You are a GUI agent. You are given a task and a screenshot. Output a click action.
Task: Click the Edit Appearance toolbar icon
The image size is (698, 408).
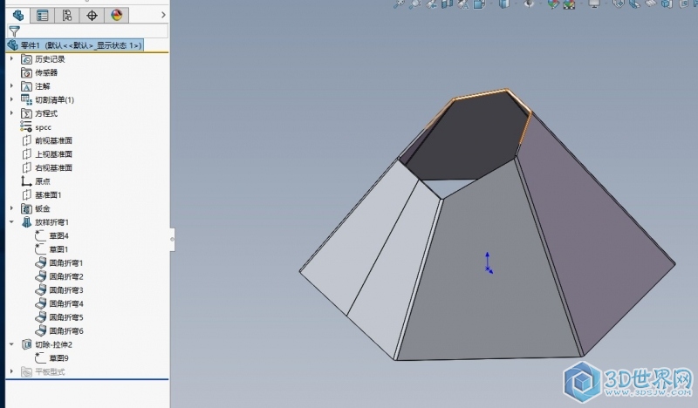click(553, 4)
